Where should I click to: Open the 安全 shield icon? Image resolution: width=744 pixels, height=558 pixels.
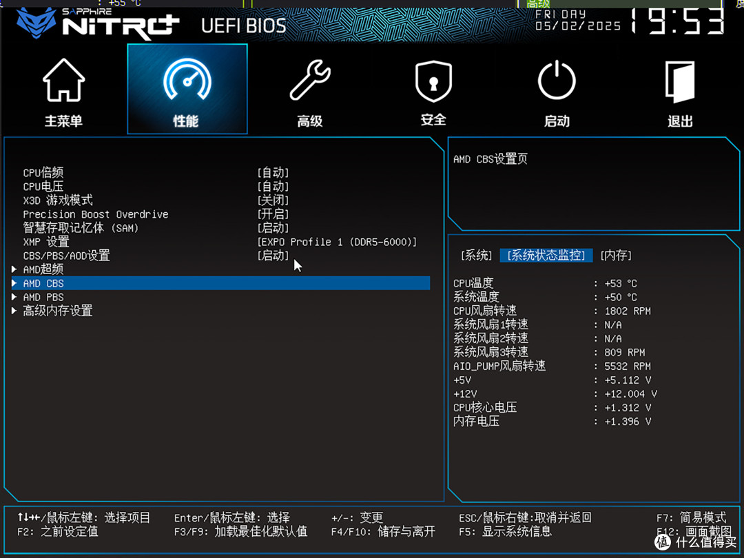pos(433,81)
